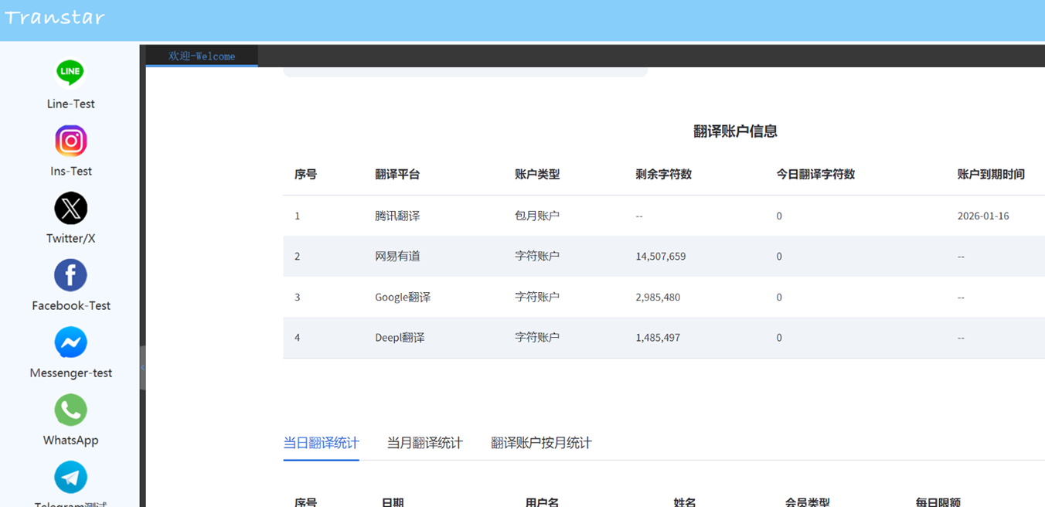The height and width of the screenshot is (507, 1045).
Task: Click the 翻译账户信息 section heading
Action: pos(735,131)
